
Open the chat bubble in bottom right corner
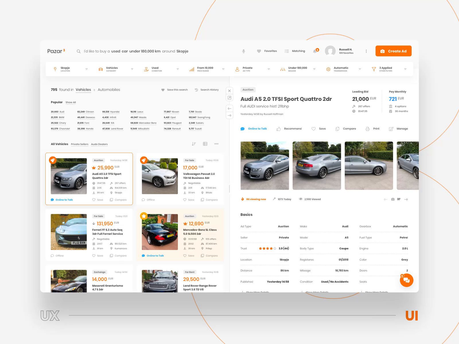[407, 280]
